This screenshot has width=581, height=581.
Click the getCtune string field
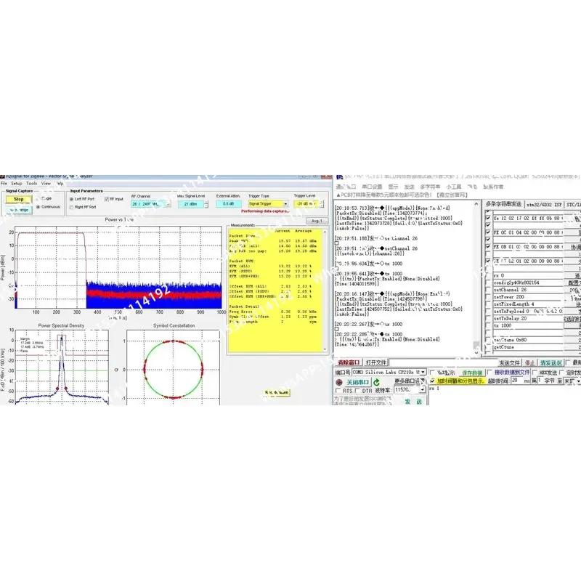point(528,347)
